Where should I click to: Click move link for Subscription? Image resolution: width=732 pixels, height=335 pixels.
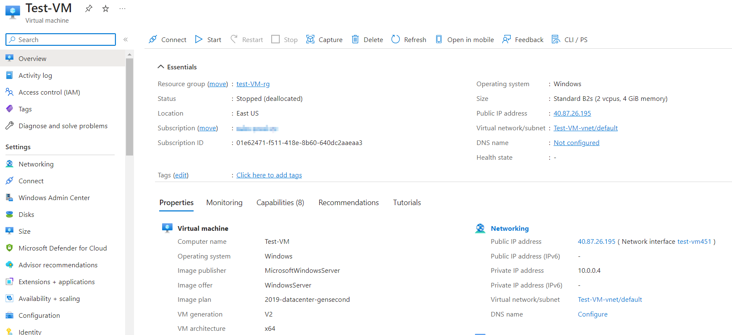207,128
